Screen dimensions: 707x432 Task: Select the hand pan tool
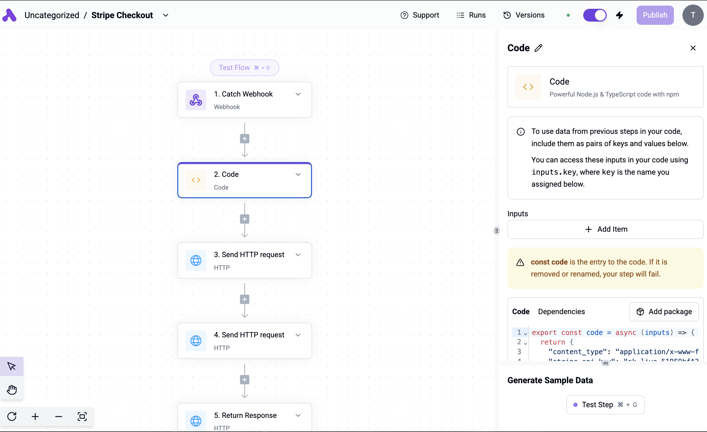pyautogui.click(x=12, y=390)
